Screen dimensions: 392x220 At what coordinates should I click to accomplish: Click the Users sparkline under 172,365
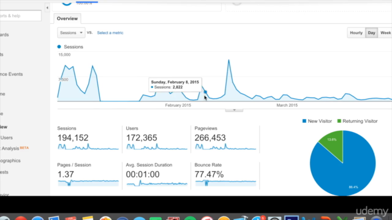click(x=157, y=147)
